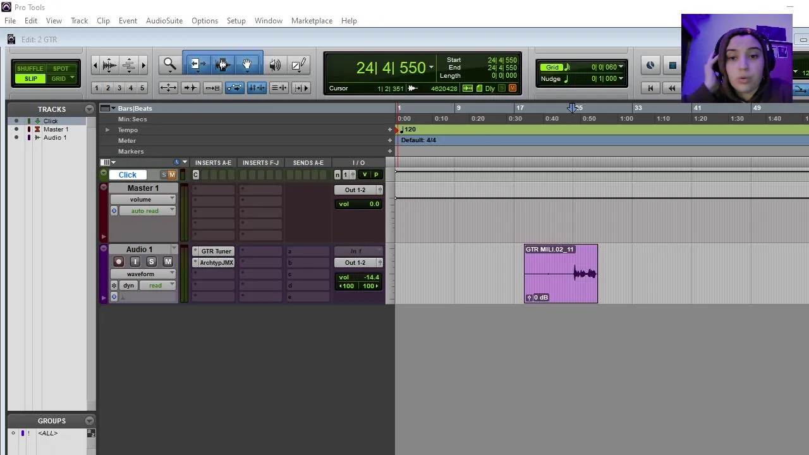Viewport: 809px width, 455px height.
Task: Open Audio 1 read automation mode dropdown
Action: click(157, 285)
